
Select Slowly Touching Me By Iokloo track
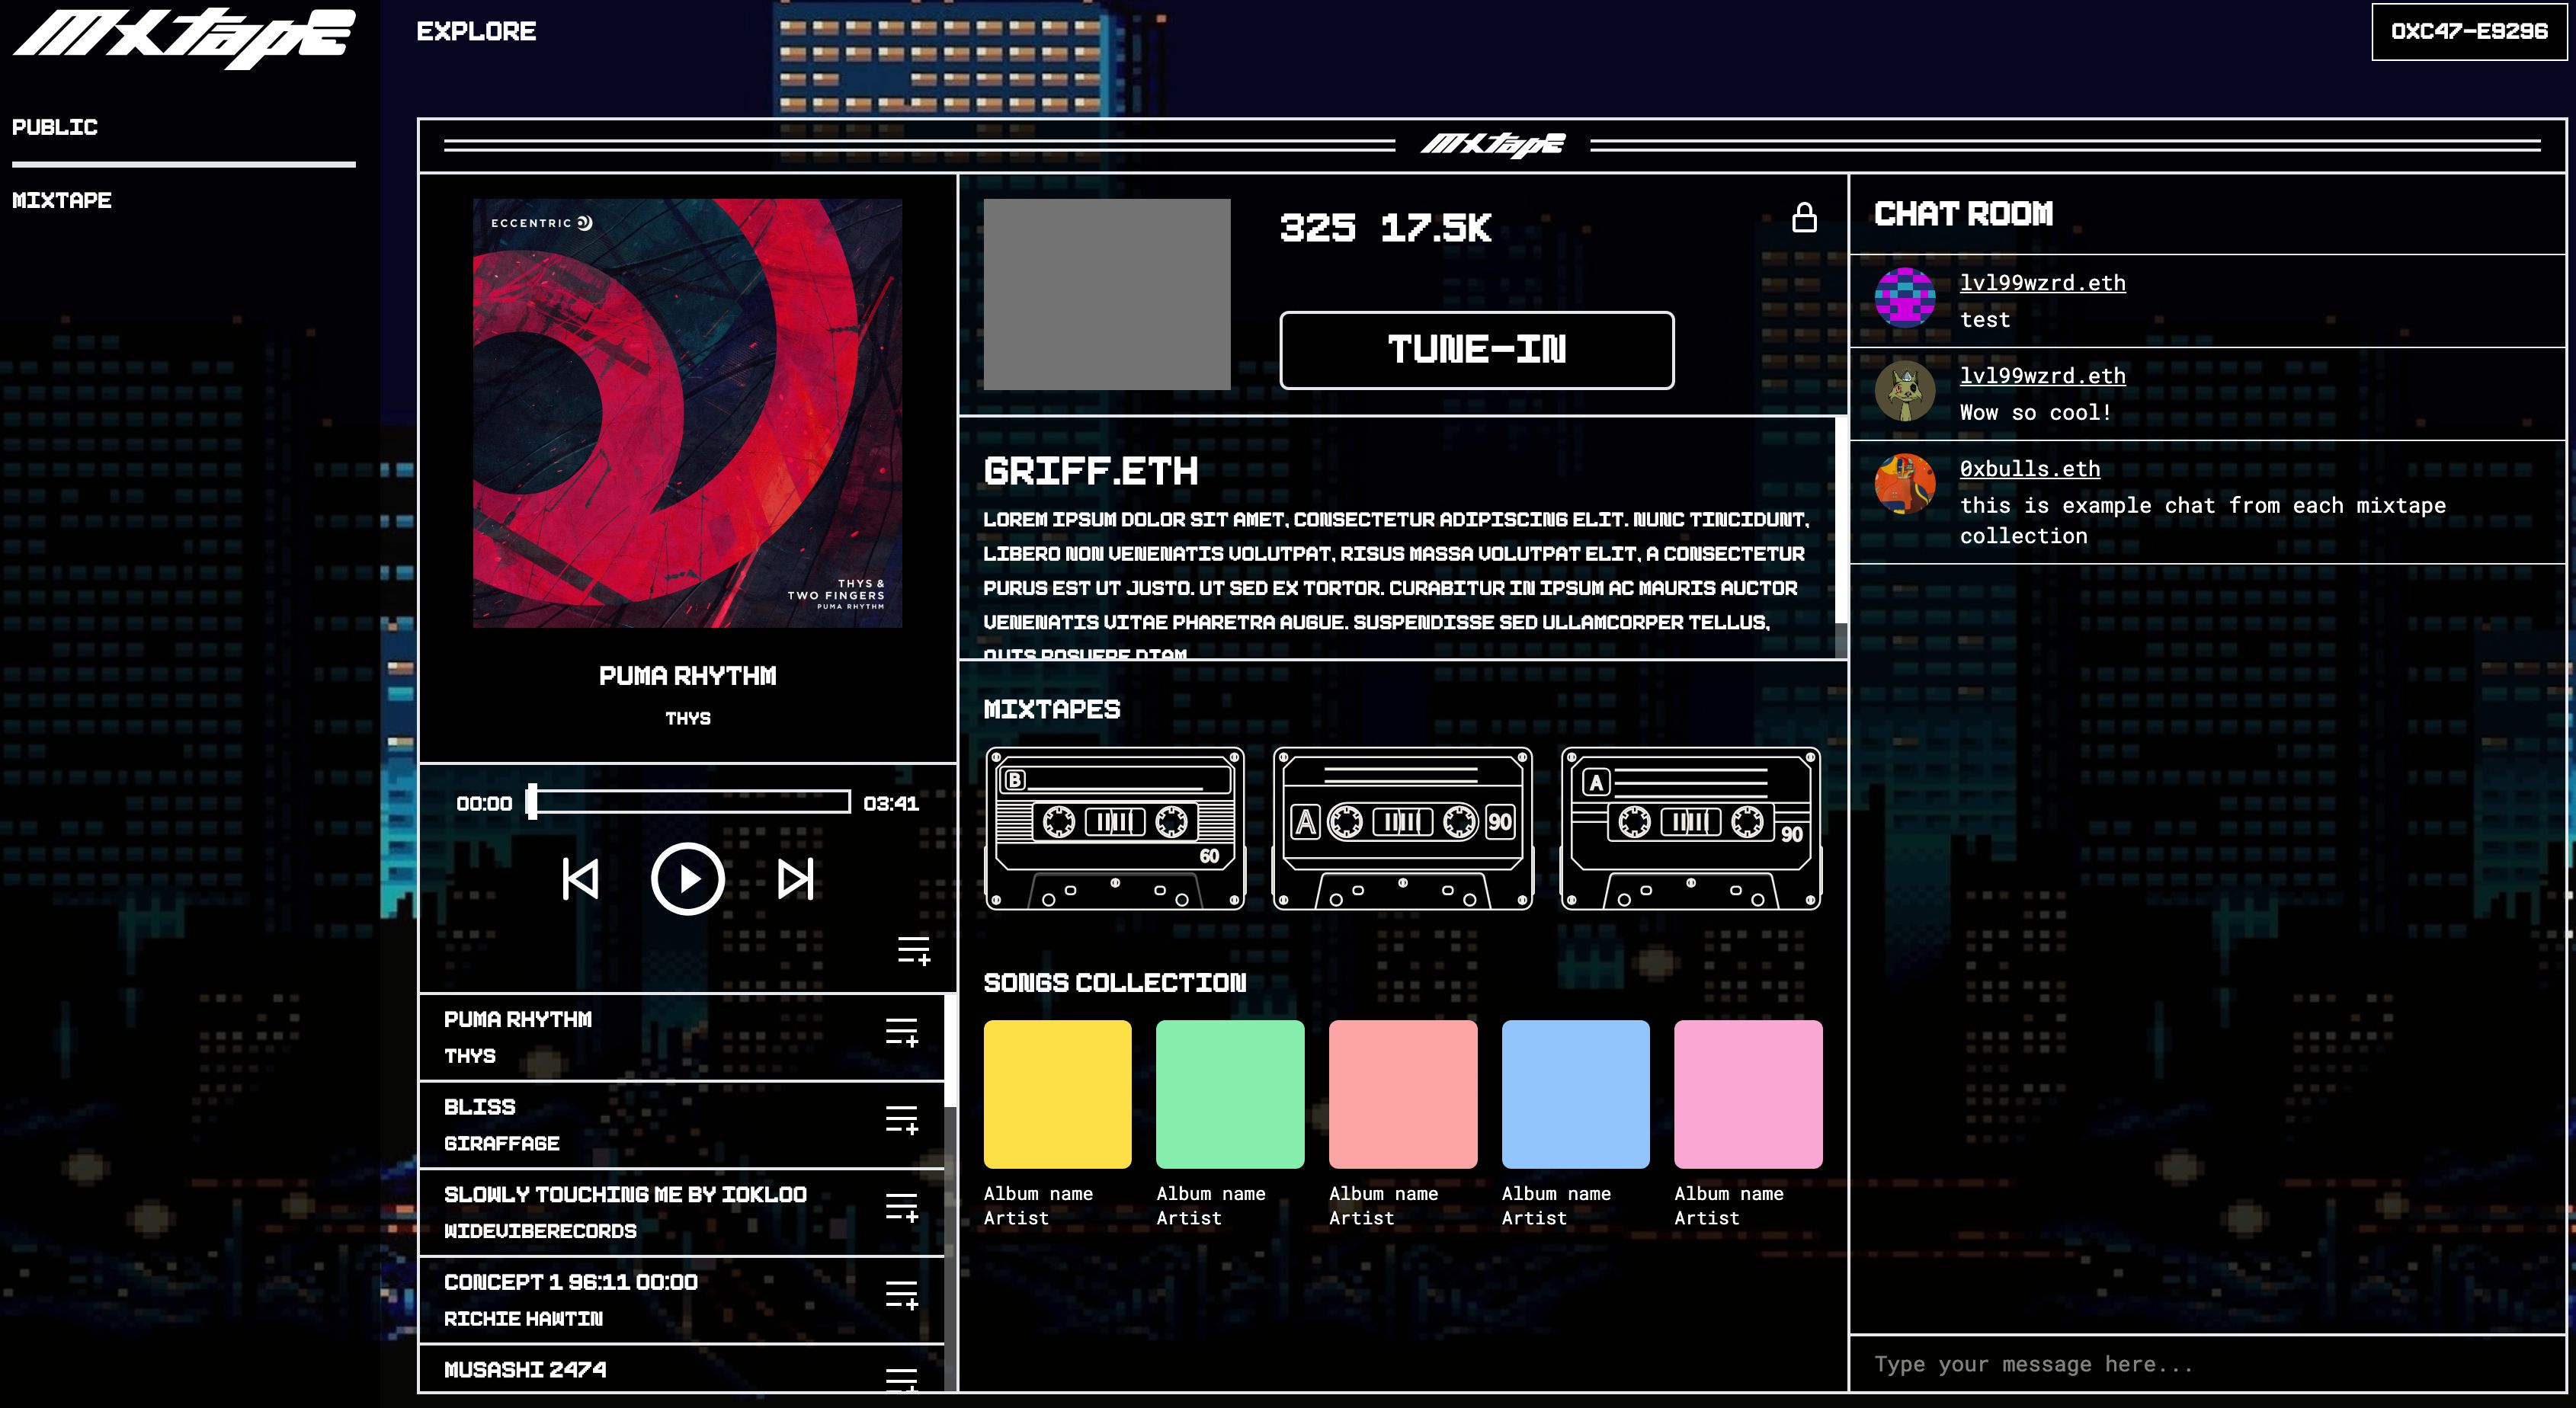click(682, 1212)
